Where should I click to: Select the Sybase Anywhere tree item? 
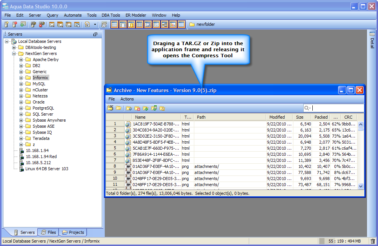coord(49,120)
